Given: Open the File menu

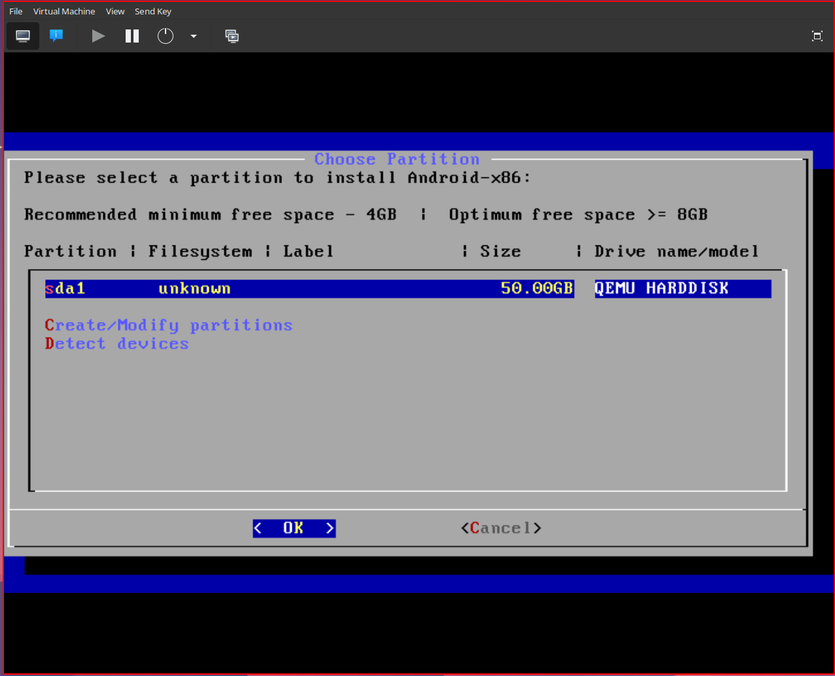Looking at the screenshot, I should pos(16,11).
